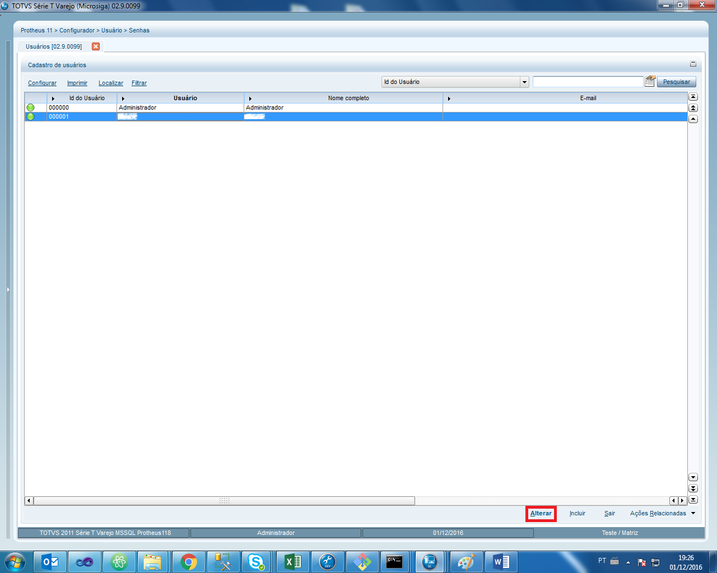Open the Localizar menu
The height and width of the screenshot is (573, 717).
111,83
